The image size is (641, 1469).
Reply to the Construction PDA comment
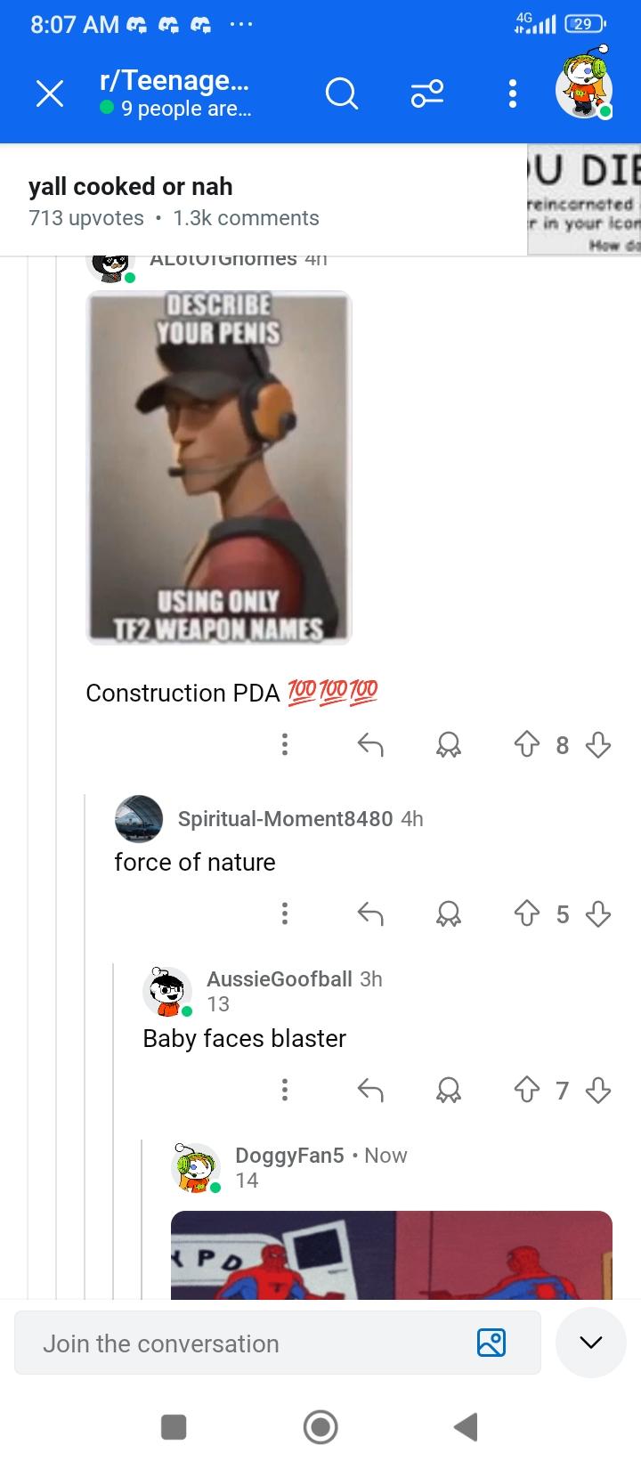(370, 744)
